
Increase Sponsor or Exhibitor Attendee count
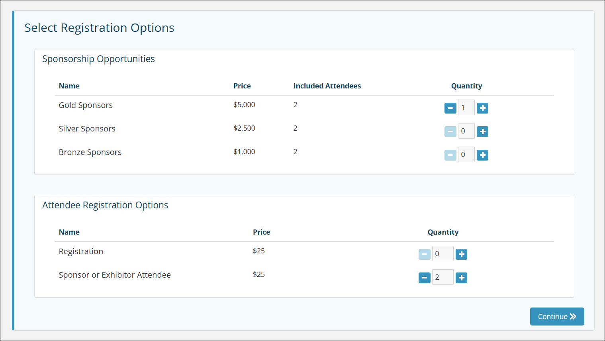[461, 278]
